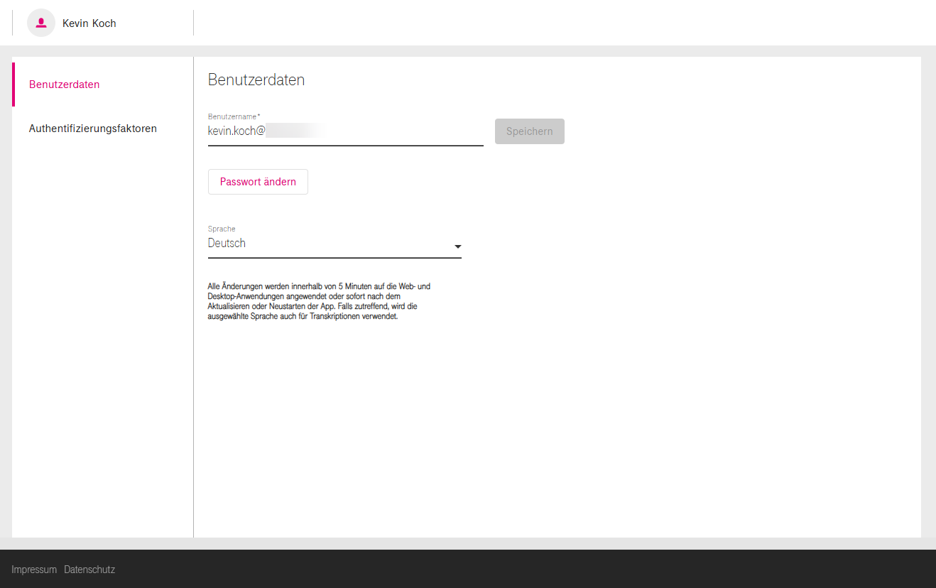936x588 pixels.
Task: Open the Benutzerdaten sidebar section
Action: click(65, 85)
